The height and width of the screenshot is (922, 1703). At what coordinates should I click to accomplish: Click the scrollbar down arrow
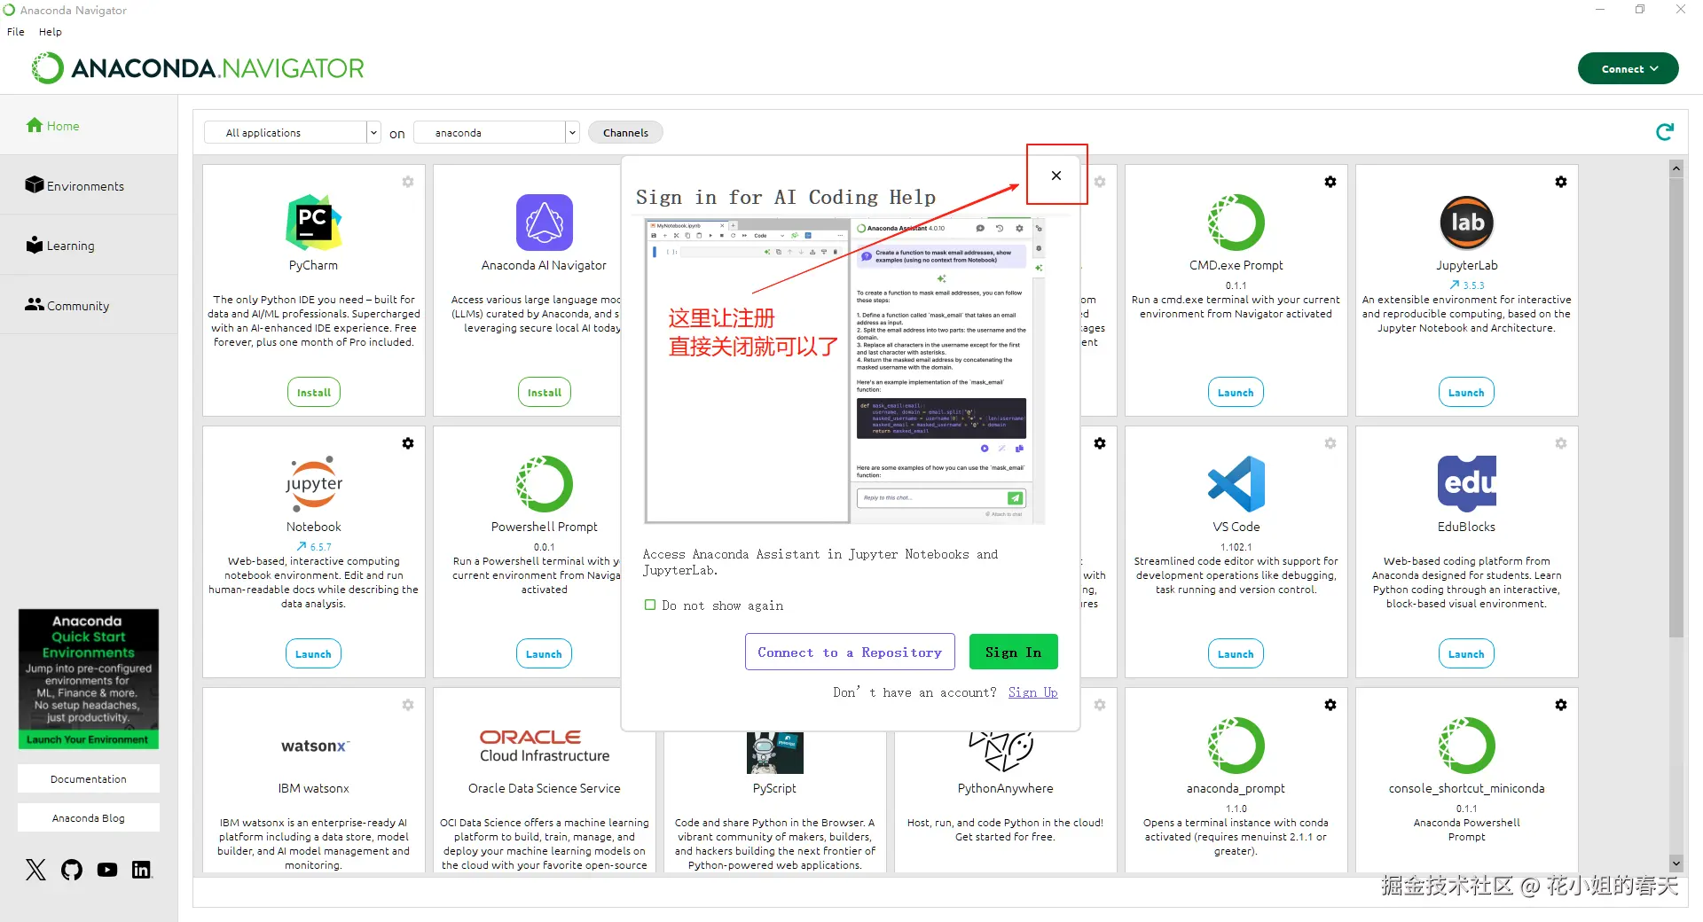1676,863
